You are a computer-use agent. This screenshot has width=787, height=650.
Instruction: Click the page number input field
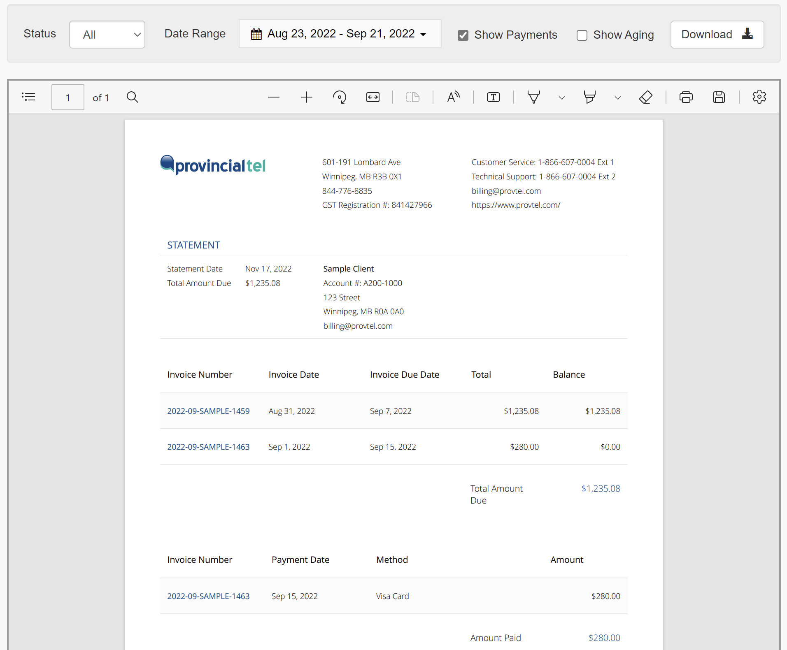68,97
